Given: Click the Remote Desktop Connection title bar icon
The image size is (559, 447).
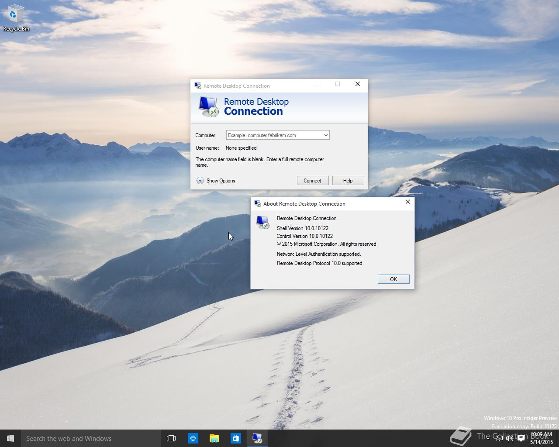Looking at the screenshot, I should [198, 86].
